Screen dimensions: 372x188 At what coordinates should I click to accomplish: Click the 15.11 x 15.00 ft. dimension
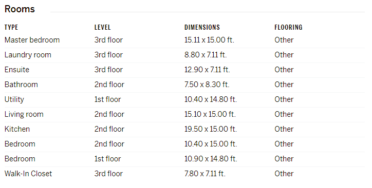point(209,40)
